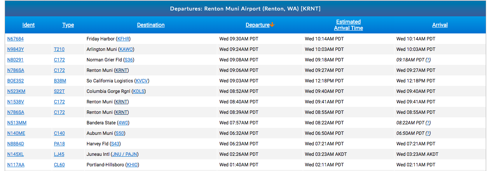Open the KVCV airport code link
Screen dimensions: 492x171
pyautogui.click(x=141, y=81)
